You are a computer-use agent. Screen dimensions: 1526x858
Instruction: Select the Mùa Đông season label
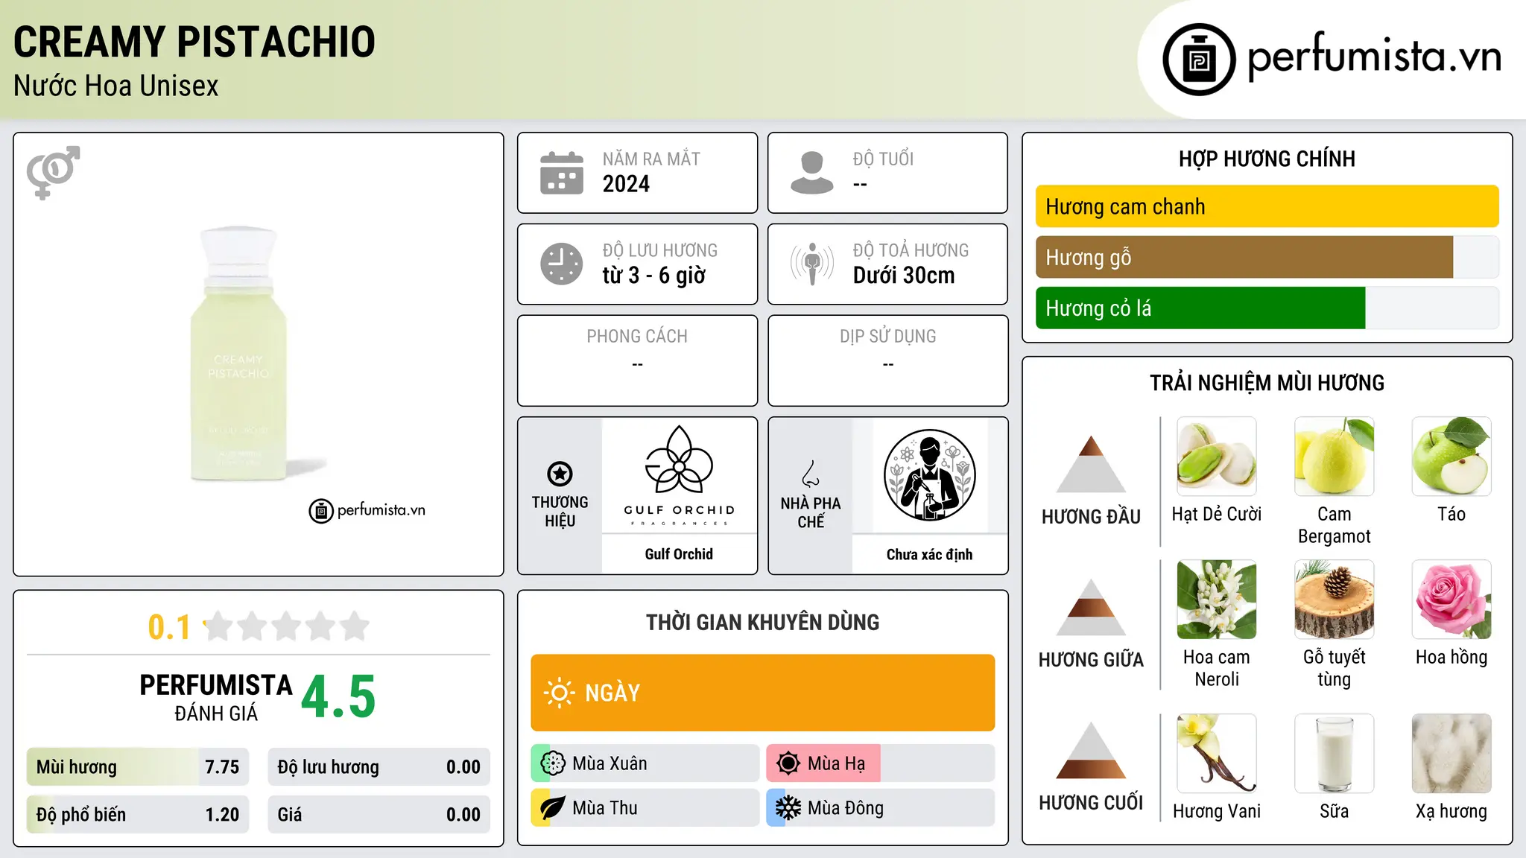[x=846, y=808]
